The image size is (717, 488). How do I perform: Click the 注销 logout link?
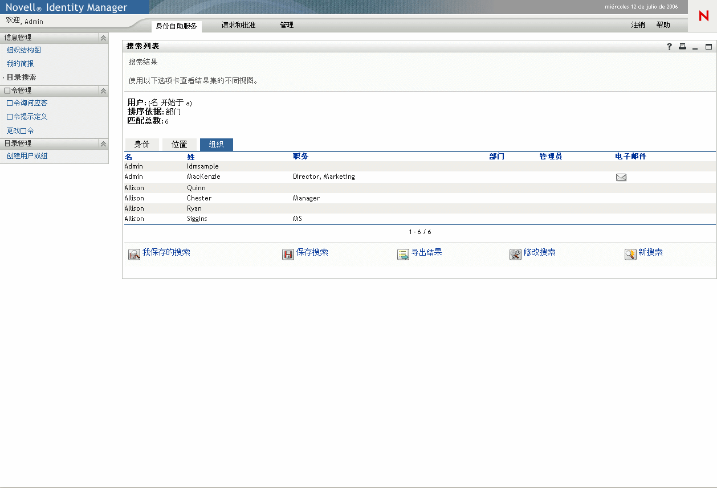(637, 25)
